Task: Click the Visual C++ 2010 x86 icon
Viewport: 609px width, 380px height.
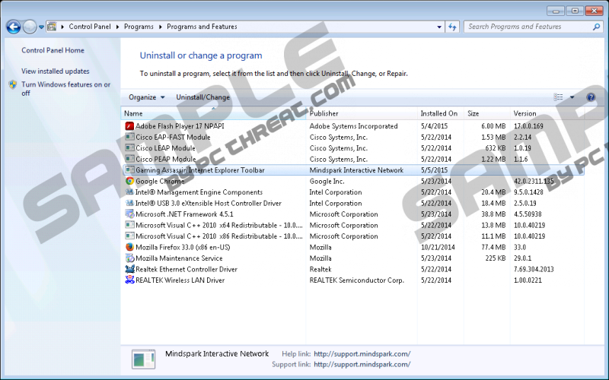Action: [x=129, y=236]
